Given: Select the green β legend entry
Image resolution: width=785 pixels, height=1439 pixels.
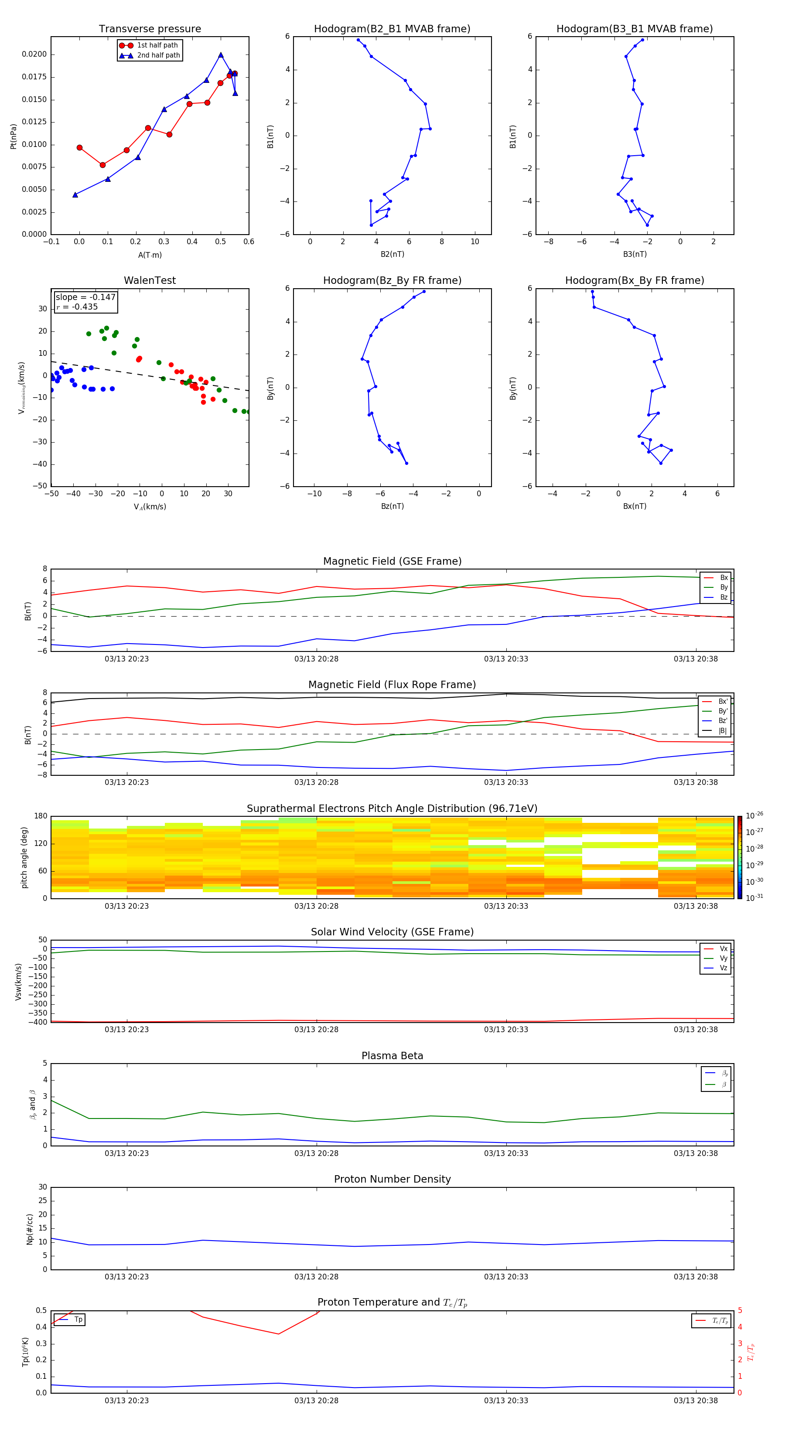Looking at the screenshot, I should pos(716,1084).
